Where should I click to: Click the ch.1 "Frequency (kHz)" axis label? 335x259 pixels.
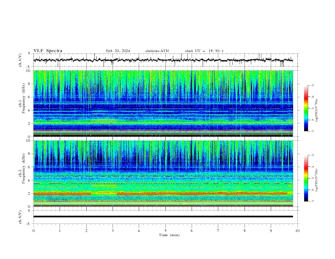pyautogui.click(x=24, y=99)
